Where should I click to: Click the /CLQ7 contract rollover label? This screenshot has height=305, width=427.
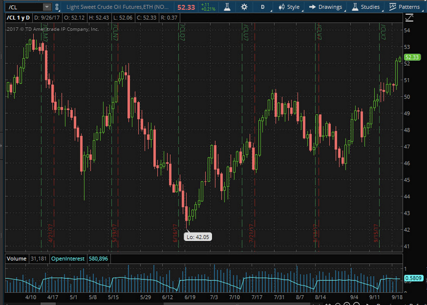pyautogui.click(x=182, y=32)
